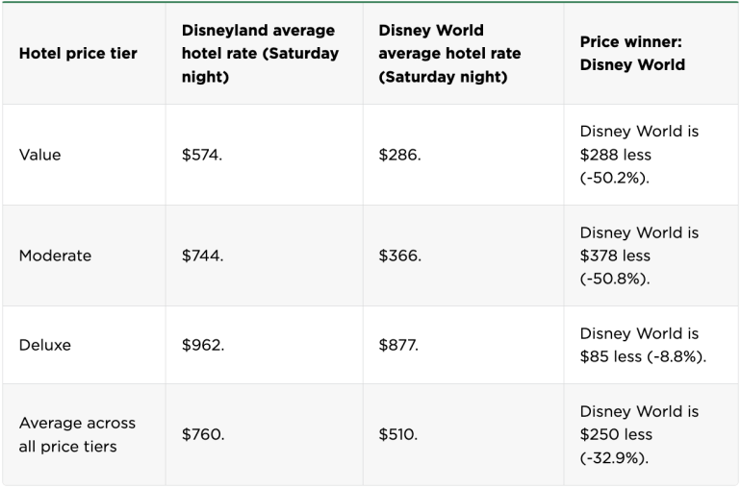Viewport: 741px width, 488px height.
Task: Select the "$250 less (-32.9%)" cell
Action: pyautogui.click(x=639, y=434)
